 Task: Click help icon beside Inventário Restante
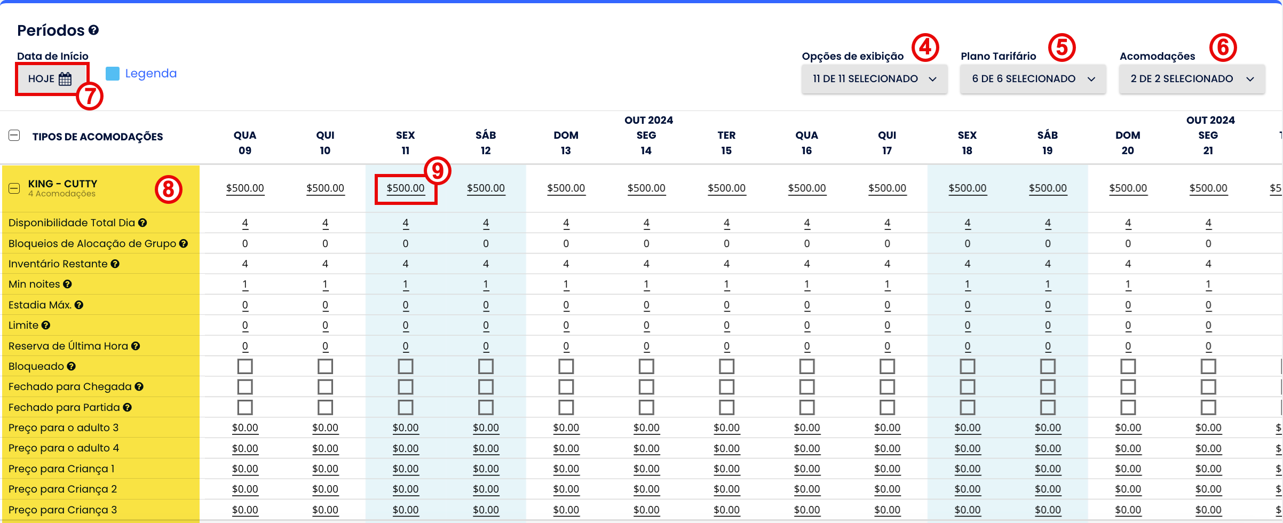point(115,264)
